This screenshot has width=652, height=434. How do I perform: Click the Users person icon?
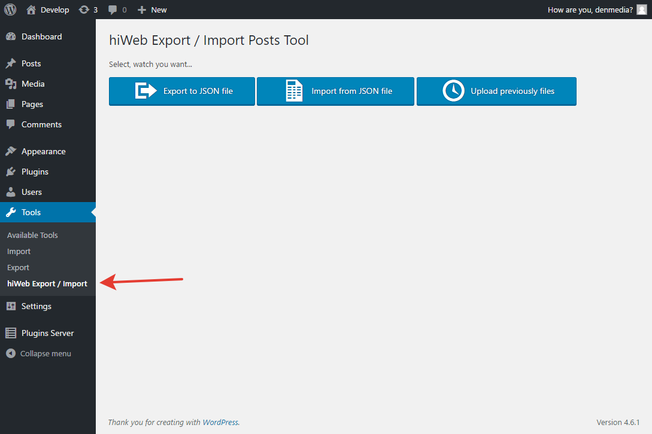(11, 192)
